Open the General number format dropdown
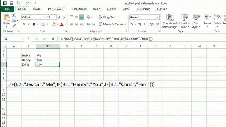226x127 pixels. (158, 17)
